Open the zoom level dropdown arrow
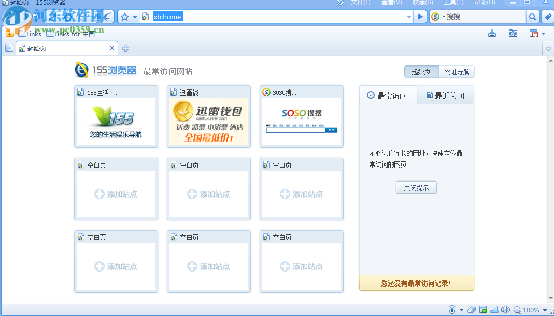This screenshot has height=316, width=554. 545,310
